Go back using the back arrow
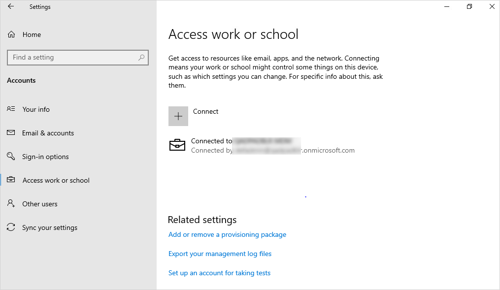This screenshot has width=500, height=290. pos(11,7)
